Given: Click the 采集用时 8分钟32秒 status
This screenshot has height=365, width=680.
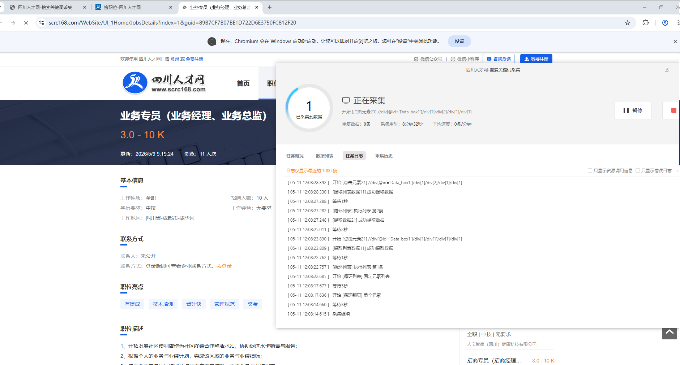Looking at the screenshot, I should pos(401,124).
